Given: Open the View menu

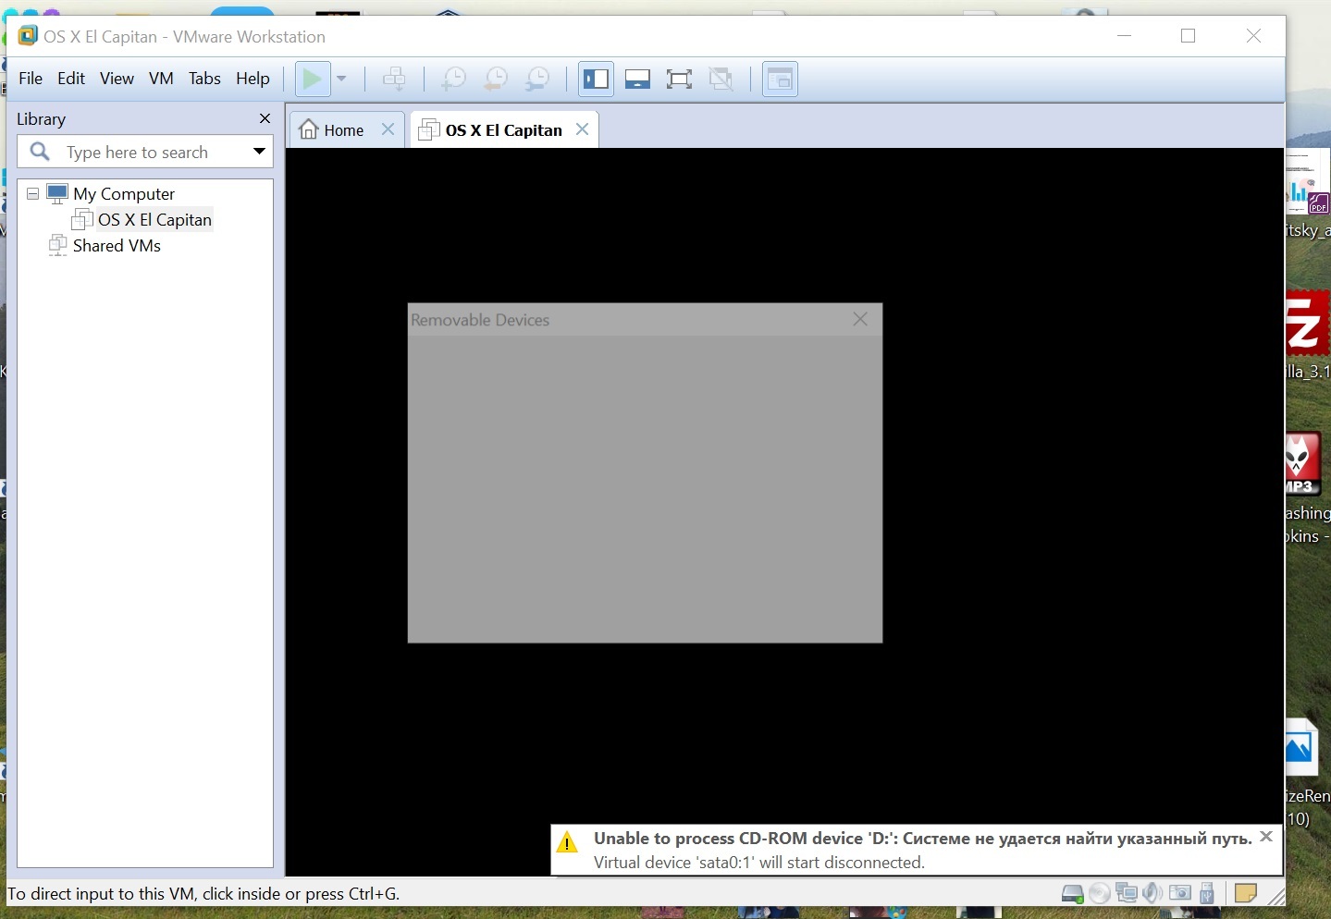Looking at the screenshot, I should pos(117,79).
